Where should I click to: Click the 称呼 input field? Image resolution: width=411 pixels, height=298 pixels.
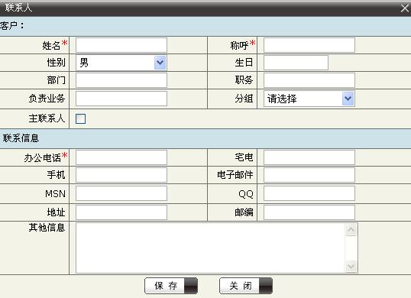click(x=309, y=45)
